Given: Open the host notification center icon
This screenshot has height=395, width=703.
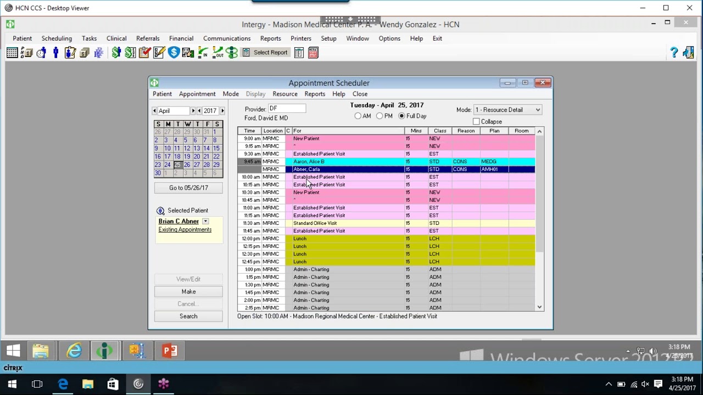Looking at the screenshot, I should point(658,384).
